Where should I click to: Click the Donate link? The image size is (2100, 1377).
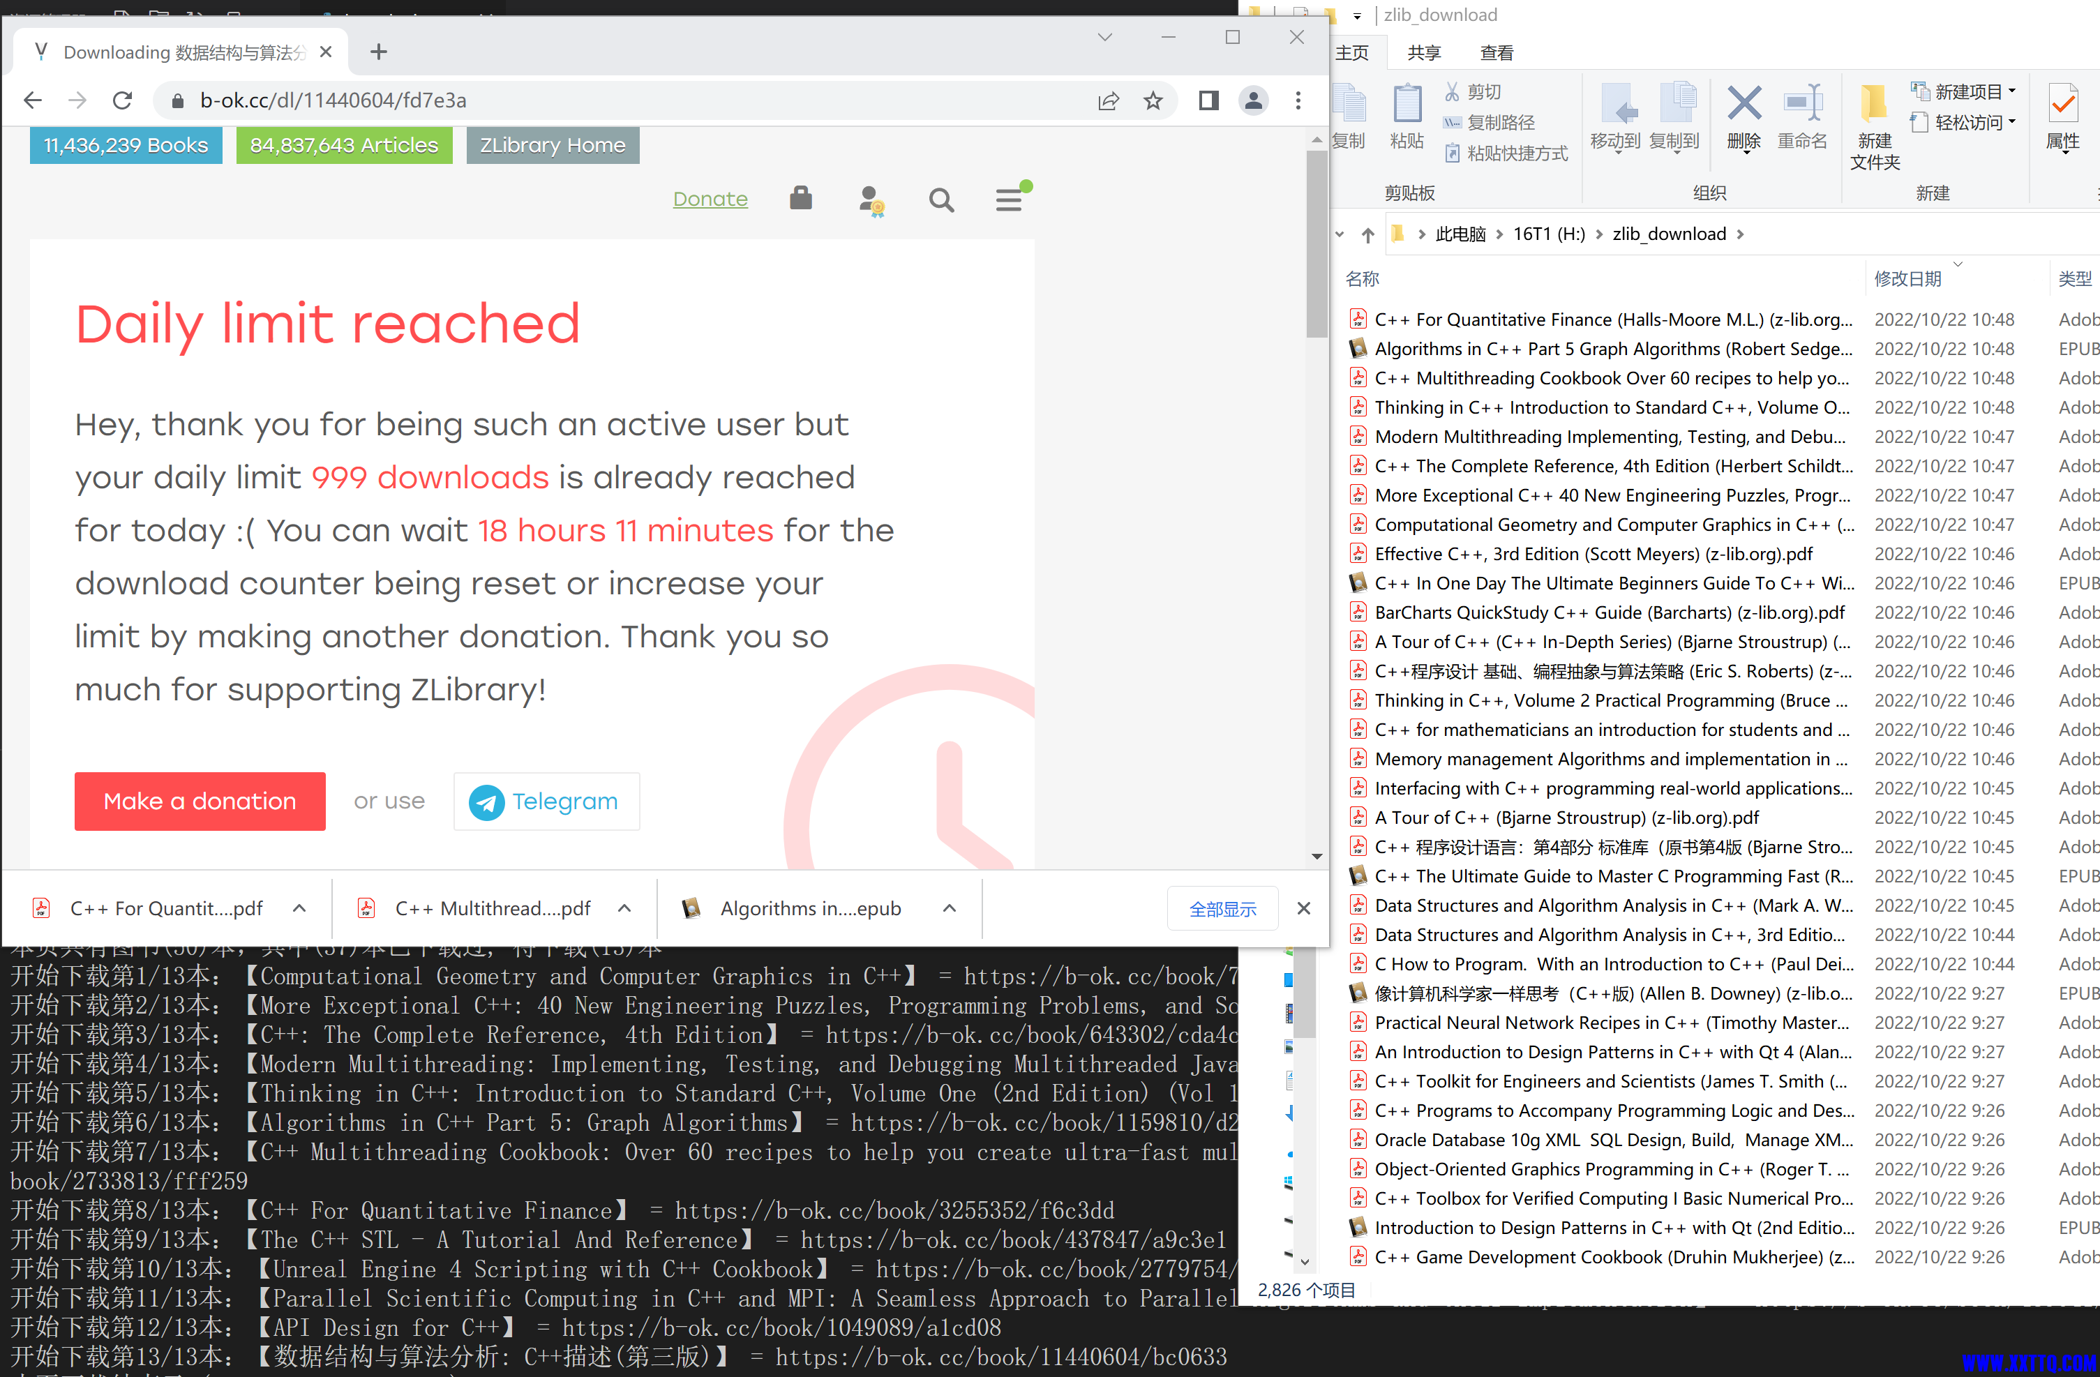pyautogui.click(x=710, y=200)
